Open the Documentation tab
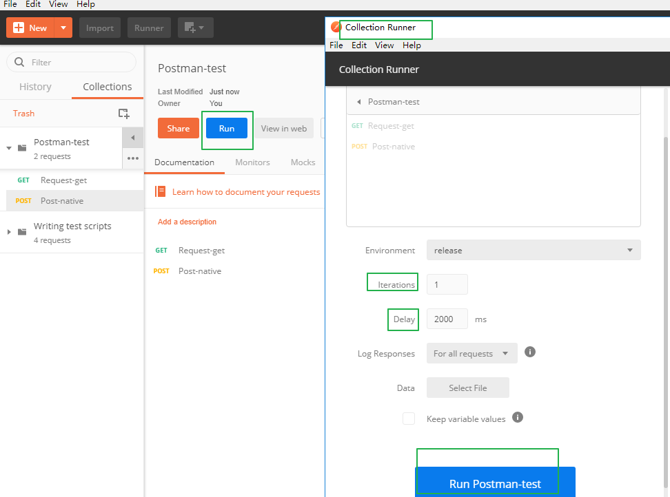 [x=184, y=162]
